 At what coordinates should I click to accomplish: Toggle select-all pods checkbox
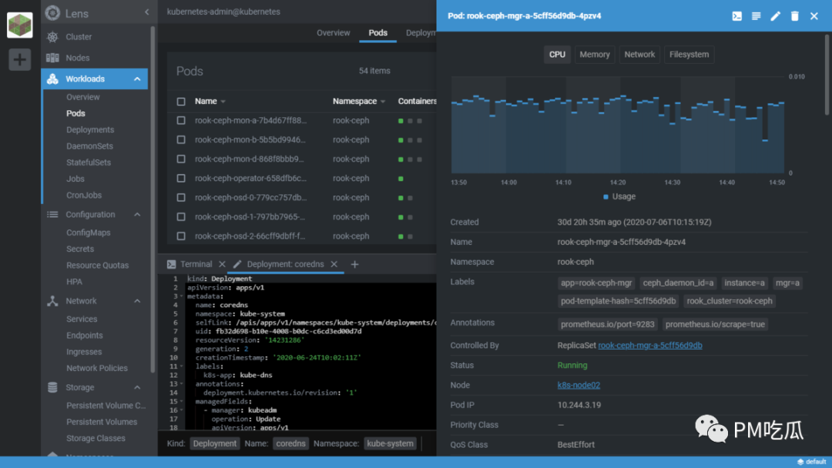[181, 102]
